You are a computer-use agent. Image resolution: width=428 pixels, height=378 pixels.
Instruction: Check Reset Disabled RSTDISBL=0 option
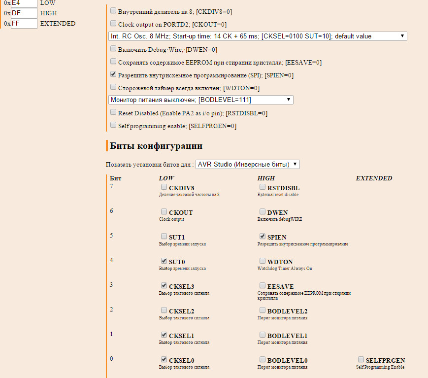[113, 112]
